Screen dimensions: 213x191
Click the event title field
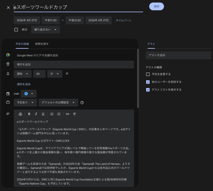click(x=78, y=7)
